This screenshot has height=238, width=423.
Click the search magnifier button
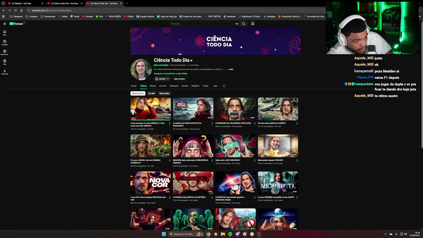(244, 24)
